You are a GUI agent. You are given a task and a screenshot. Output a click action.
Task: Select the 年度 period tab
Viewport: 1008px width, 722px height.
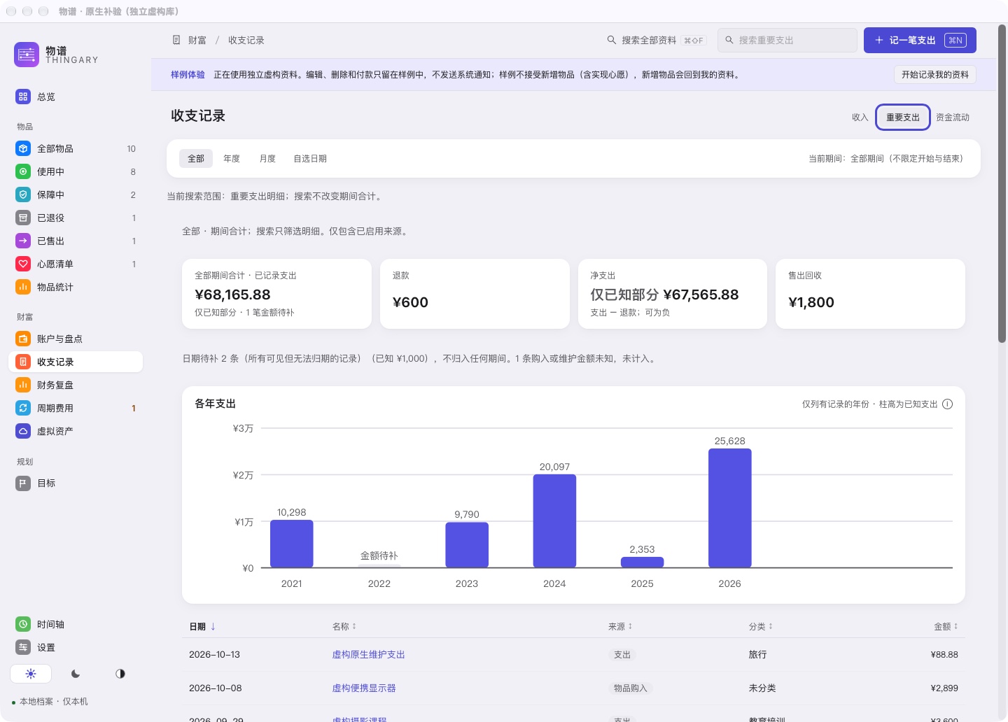click(x=232, y=159)
